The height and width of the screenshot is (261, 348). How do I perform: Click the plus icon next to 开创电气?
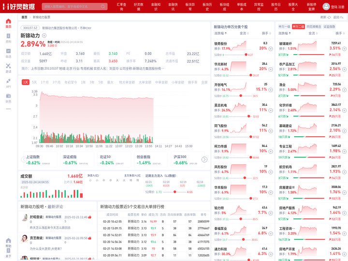pyautogui.click(x=271, y=90)
